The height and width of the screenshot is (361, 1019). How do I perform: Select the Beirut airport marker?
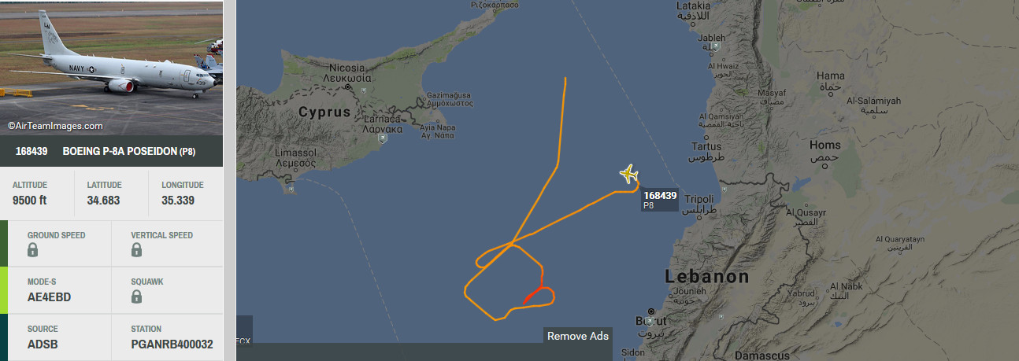650,322
